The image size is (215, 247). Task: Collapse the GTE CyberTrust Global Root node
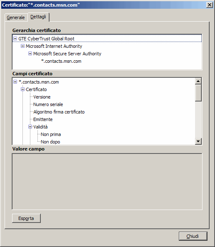(15, 38)
